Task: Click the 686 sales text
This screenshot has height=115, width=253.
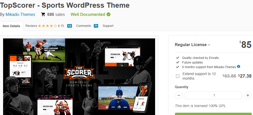Action: click(x=56, y=14)
